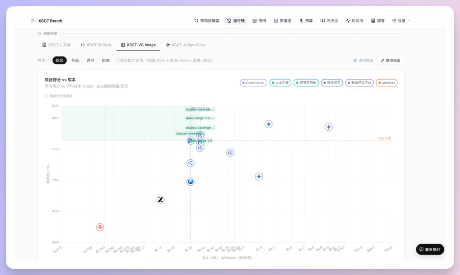This screenshot has width=460, height=275.
Task: Select the 困难 difficulty filter
Action: (x=105, y=60)
